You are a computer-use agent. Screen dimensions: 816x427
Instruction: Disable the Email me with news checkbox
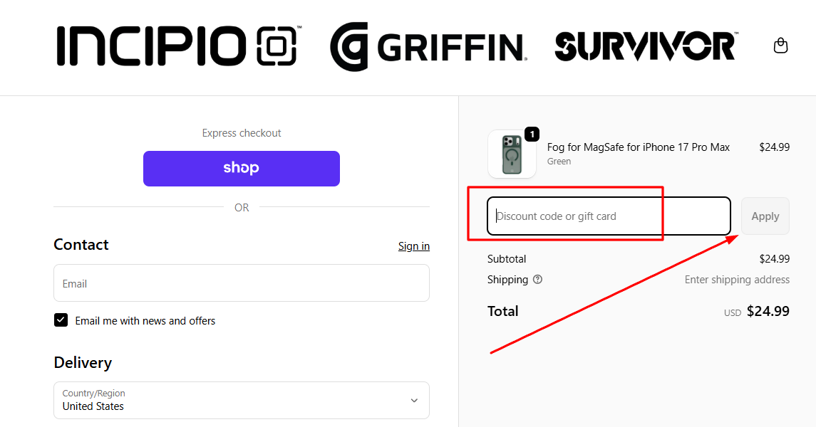tap(61, 320)
